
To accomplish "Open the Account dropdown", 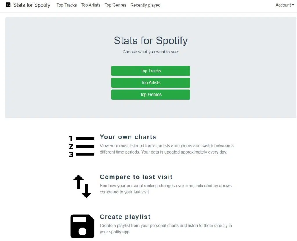I will (285, 5).
